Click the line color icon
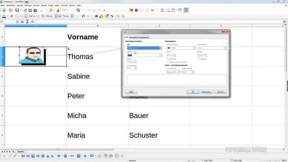Screen dimensions: 288x162 [4, 16]
